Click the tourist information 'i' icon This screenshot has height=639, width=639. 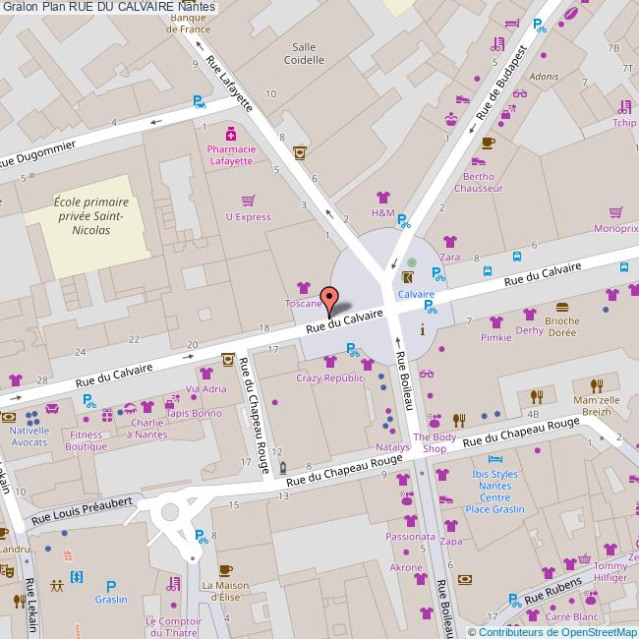coord(423,330)
